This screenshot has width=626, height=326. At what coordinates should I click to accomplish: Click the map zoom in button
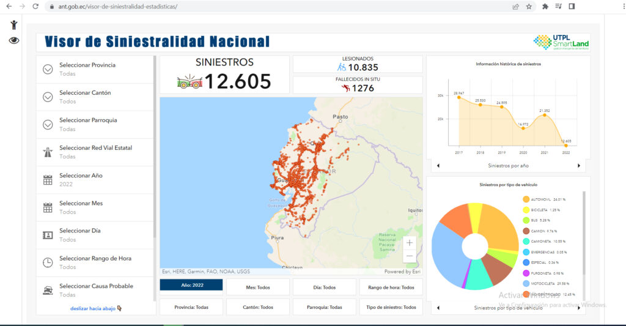click(410, 242)
